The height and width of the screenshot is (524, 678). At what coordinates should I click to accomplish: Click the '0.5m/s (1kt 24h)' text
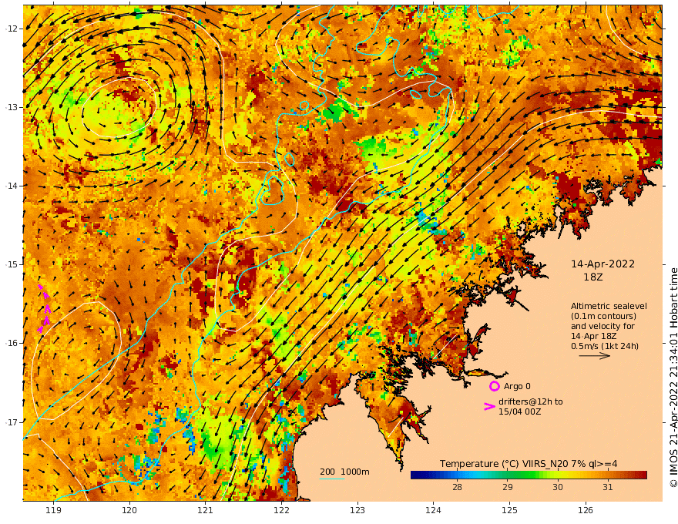click(x=605, y=346)
